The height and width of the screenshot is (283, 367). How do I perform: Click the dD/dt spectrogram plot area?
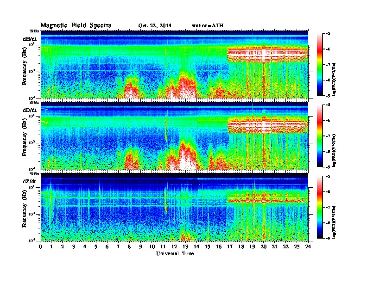tap(174, 135)
